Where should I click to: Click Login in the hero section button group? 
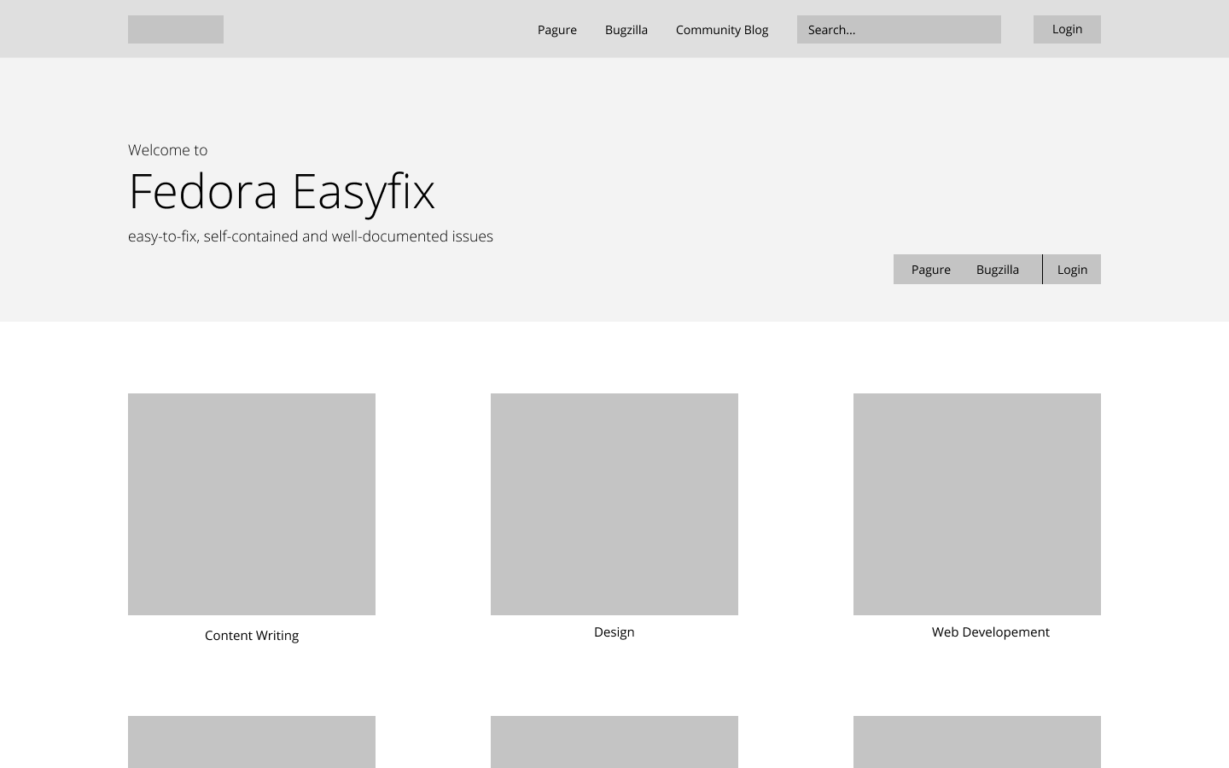point(1072,270)
